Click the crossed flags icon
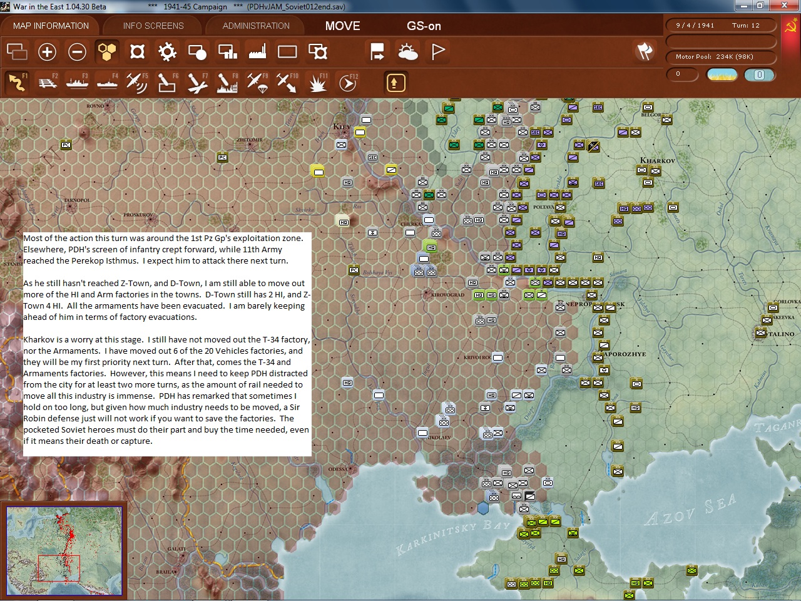 (x=645, y=51)
